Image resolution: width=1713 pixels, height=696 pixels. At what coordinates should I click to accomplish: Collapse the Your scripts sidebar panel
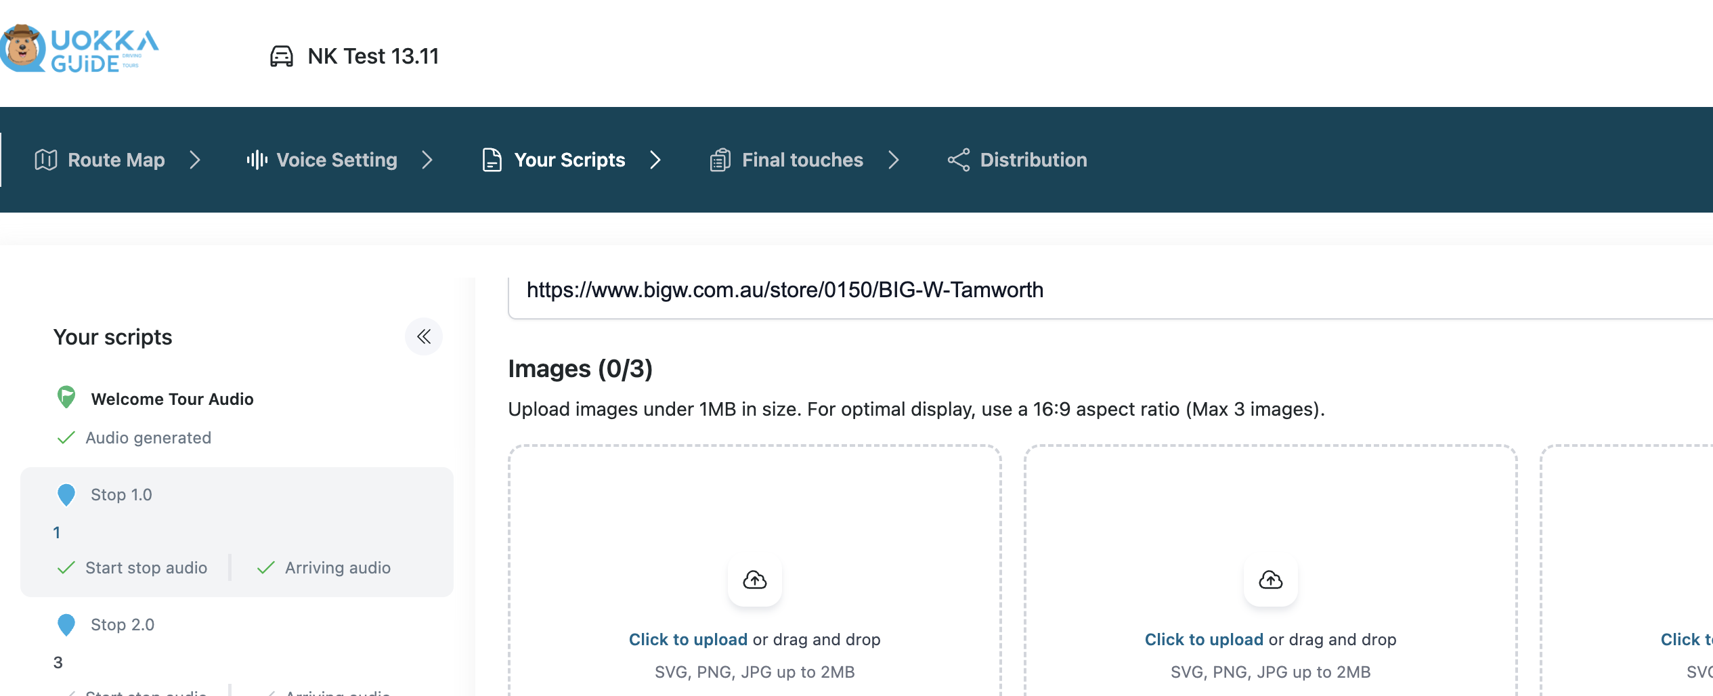[424, 336]
